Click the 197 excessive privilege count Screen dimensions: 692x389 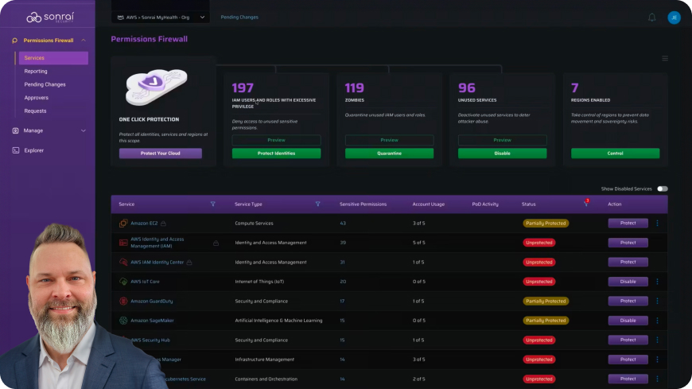click(243, 88)
